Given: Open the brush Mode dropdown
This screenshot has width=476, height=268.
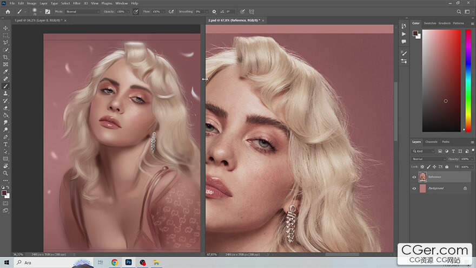Looking at the screenshot, I should point(83,11).
